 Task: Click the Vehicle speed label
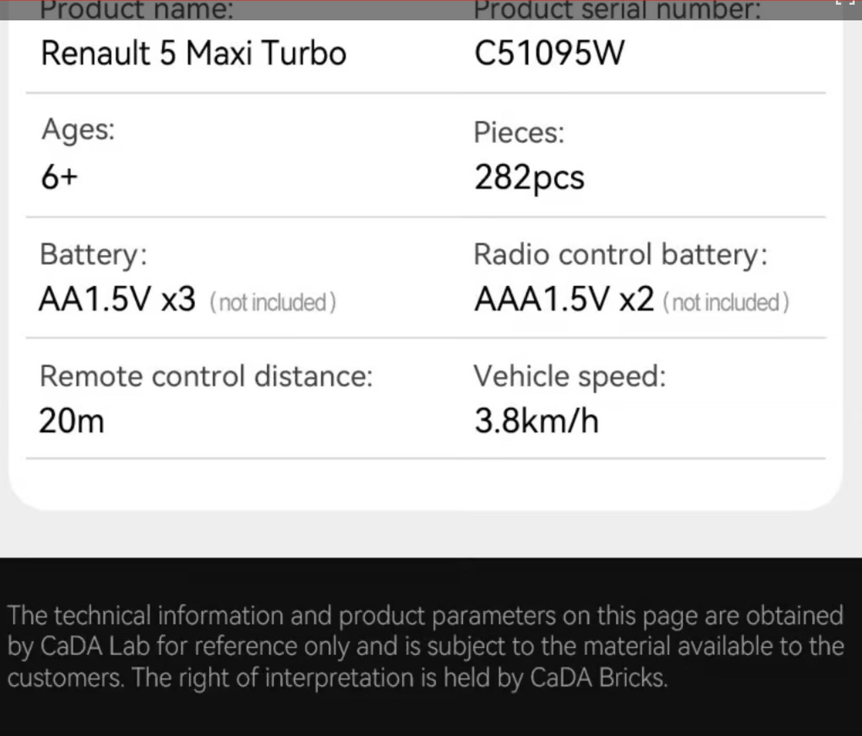point(570,376)
